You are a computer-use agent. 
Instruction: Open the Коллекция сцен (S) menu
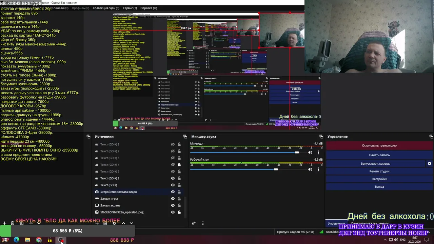[x=106, y=8]
